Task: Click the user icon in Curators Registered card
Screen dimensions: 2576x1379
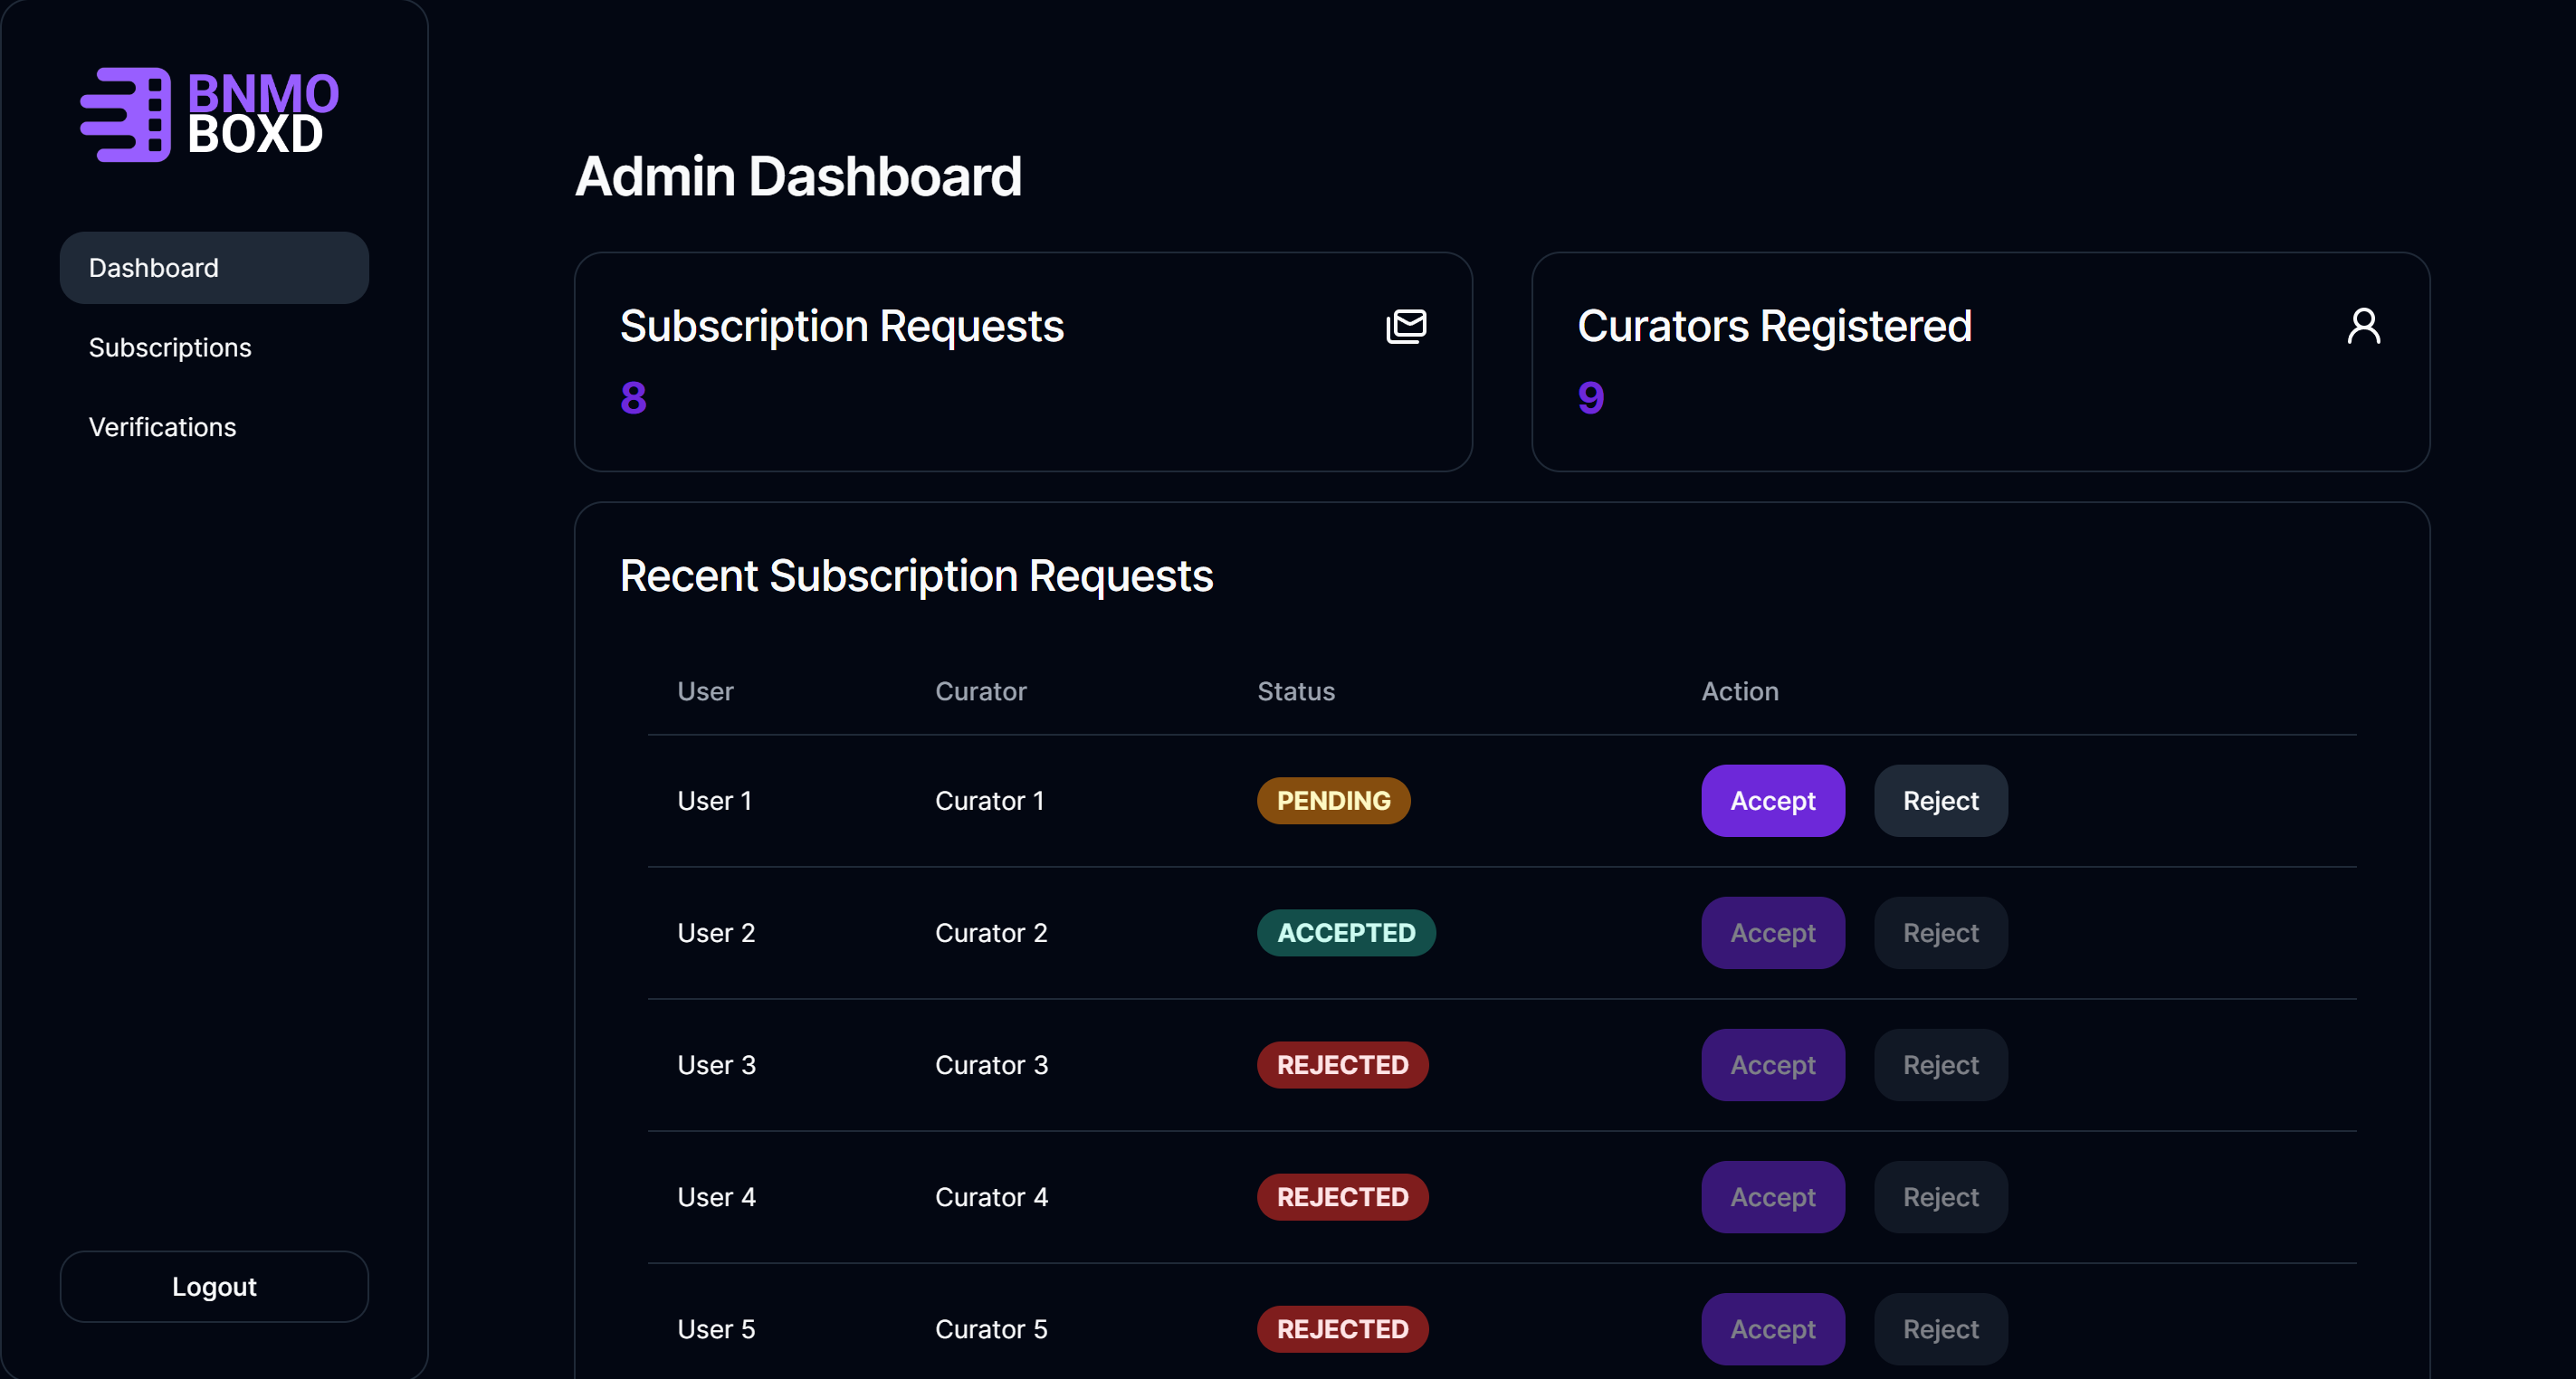Action: pos(2363,326)
